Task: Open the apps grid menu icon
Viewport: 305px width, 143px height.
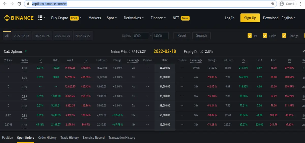Action: tap(40, 18)
